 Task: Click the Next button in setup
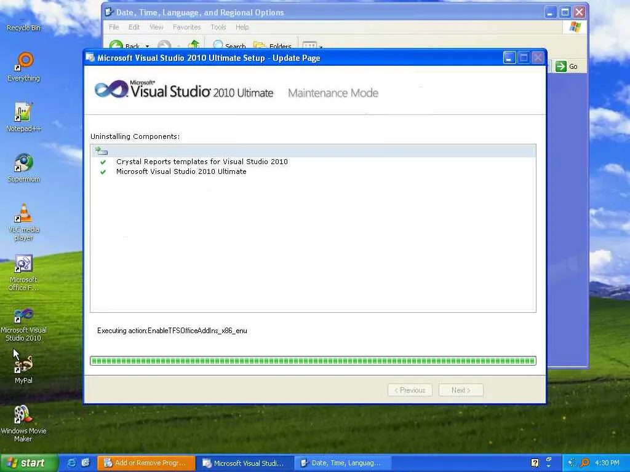tap(461, 390)
